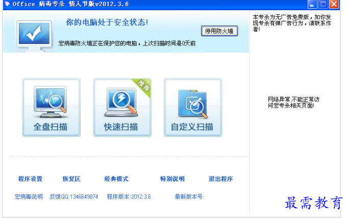The height and width of the screenshot is (219, 347).
Task: Click the 停用防火墙 button
Action: point(219,31)
